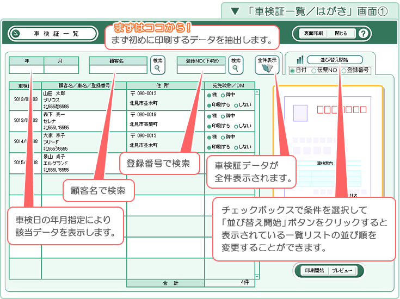Click the 全件表示 show-all icon button
The image size is (400, 299).
(x=267, y=65)
